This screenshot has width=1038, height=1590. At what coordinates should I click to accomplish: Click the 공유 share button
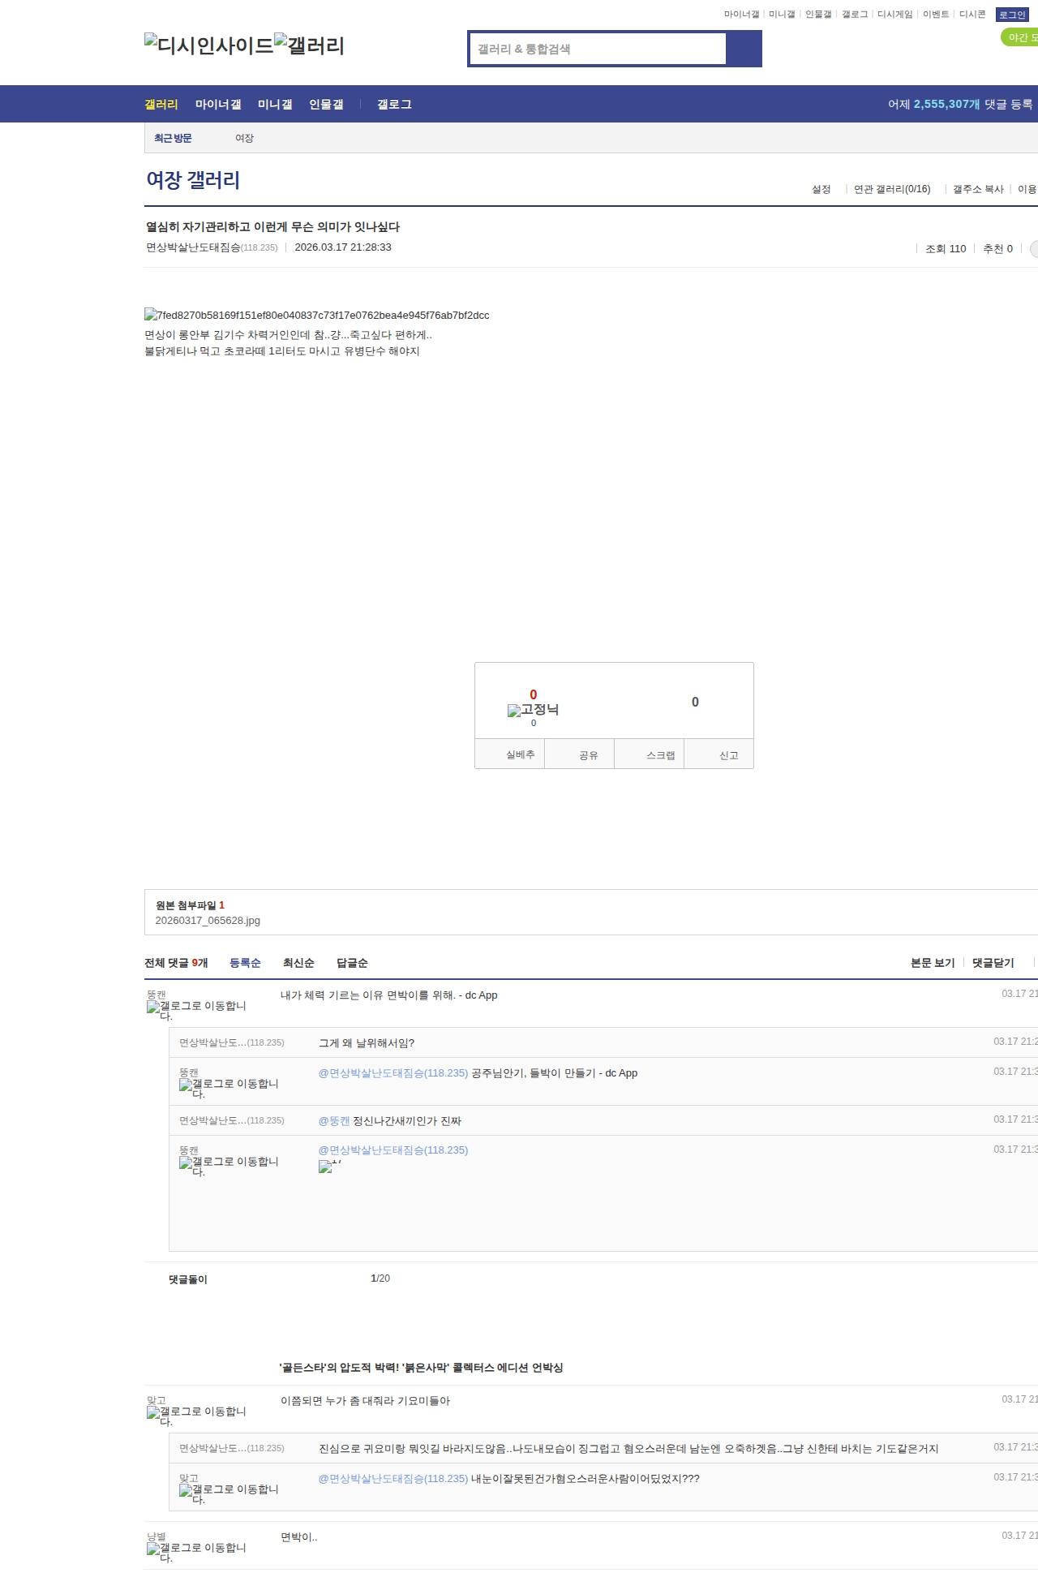pyautogui.click(x=579, y=754)
